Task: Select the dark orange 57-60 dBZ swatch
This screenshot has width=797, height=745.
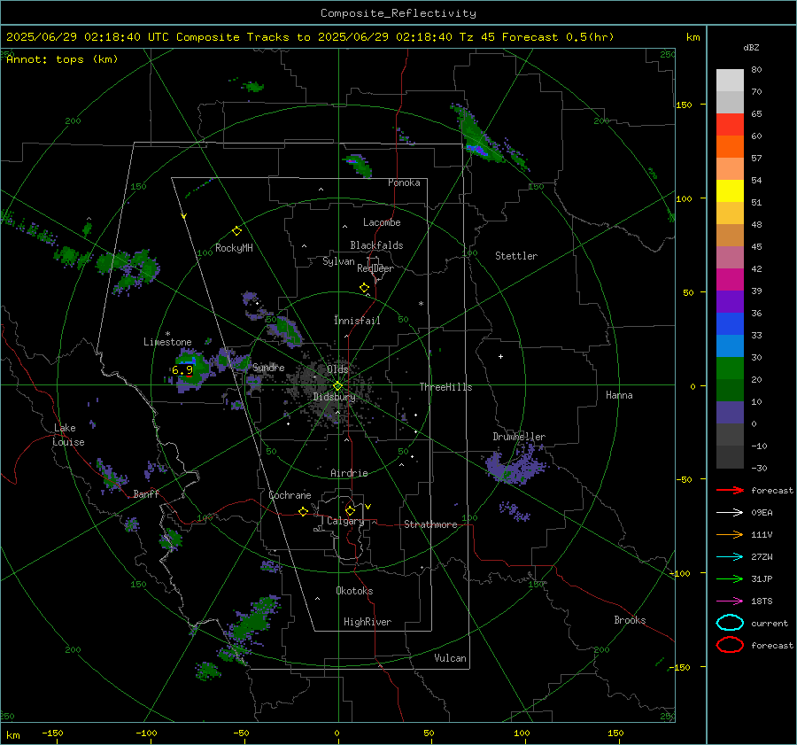Action: point(730,147)
